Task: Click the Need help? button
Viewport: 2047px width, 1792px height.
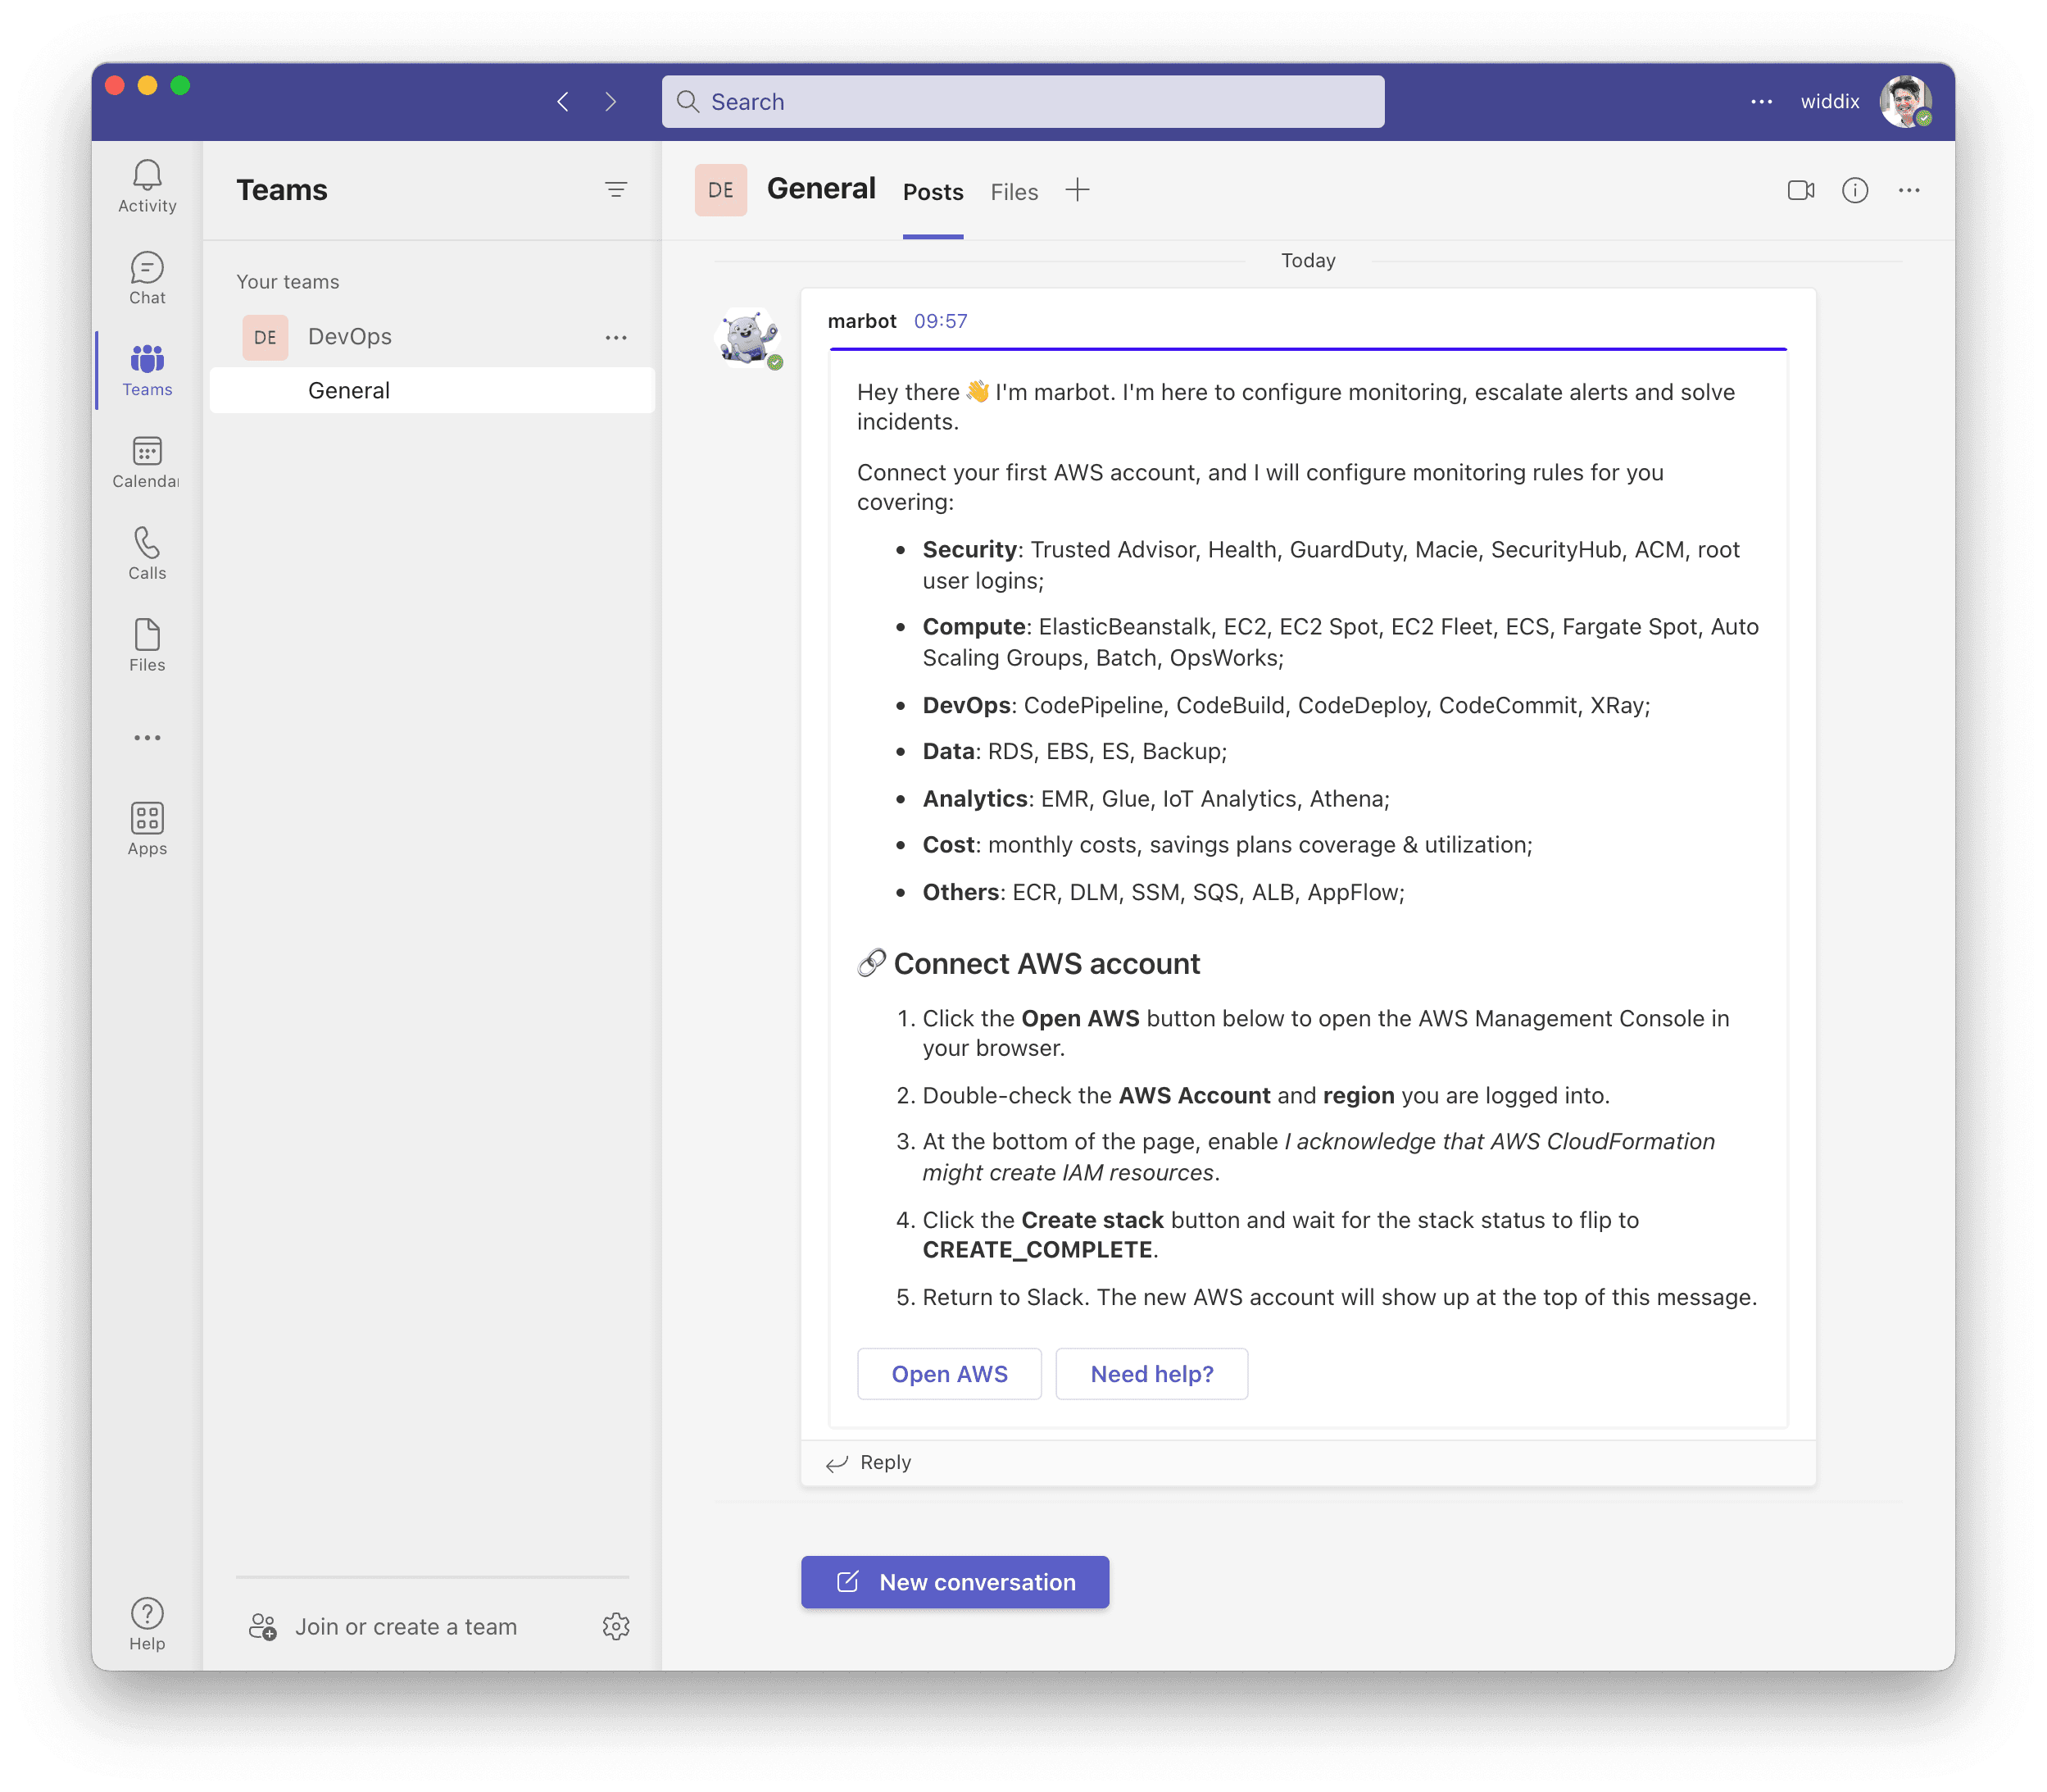Action: pyautogui.click(x=1151, y=1374)
